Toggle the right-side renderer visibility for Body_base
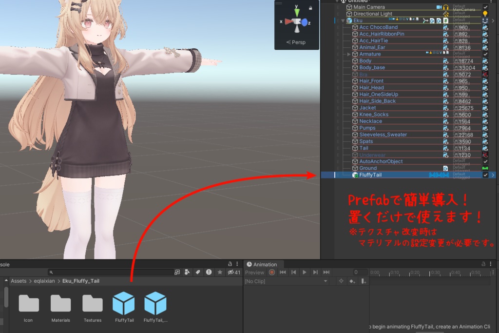The image size is (499, 333). (x=485, y=67)
